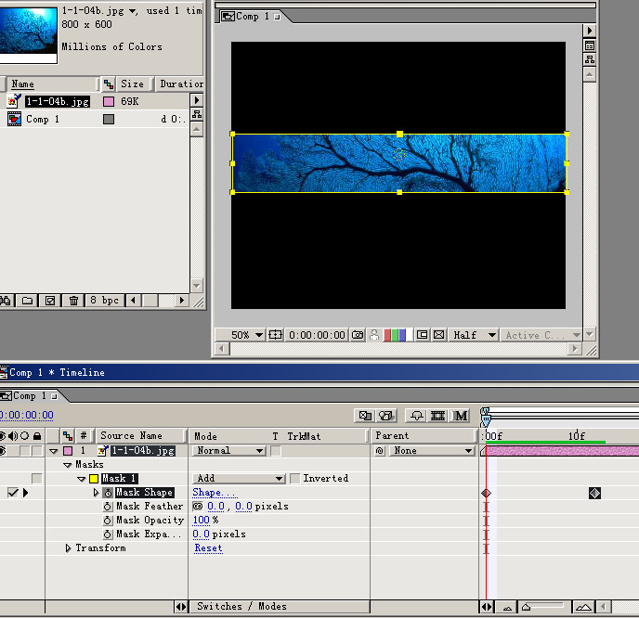Toggle shy layers hide button
The image size is (639, 618).
point(416,416)
